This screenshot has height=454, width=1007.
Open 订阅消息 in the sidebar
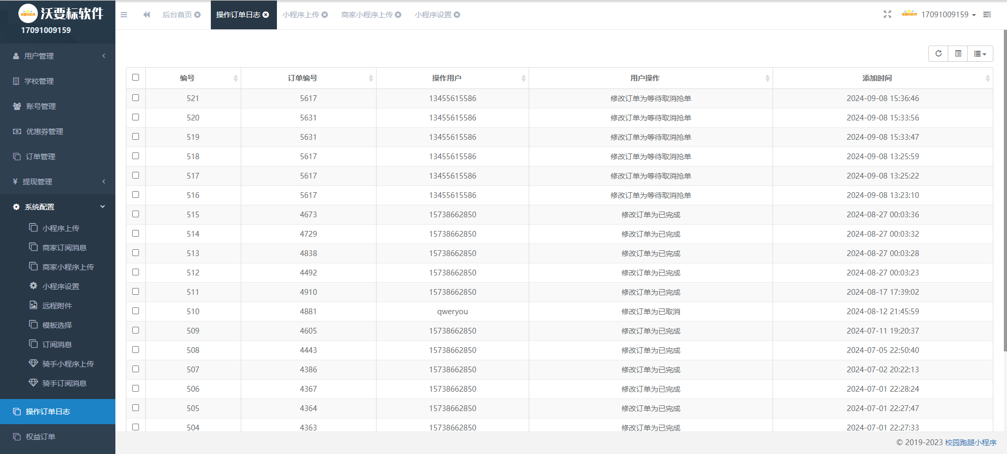coord(58,345)
